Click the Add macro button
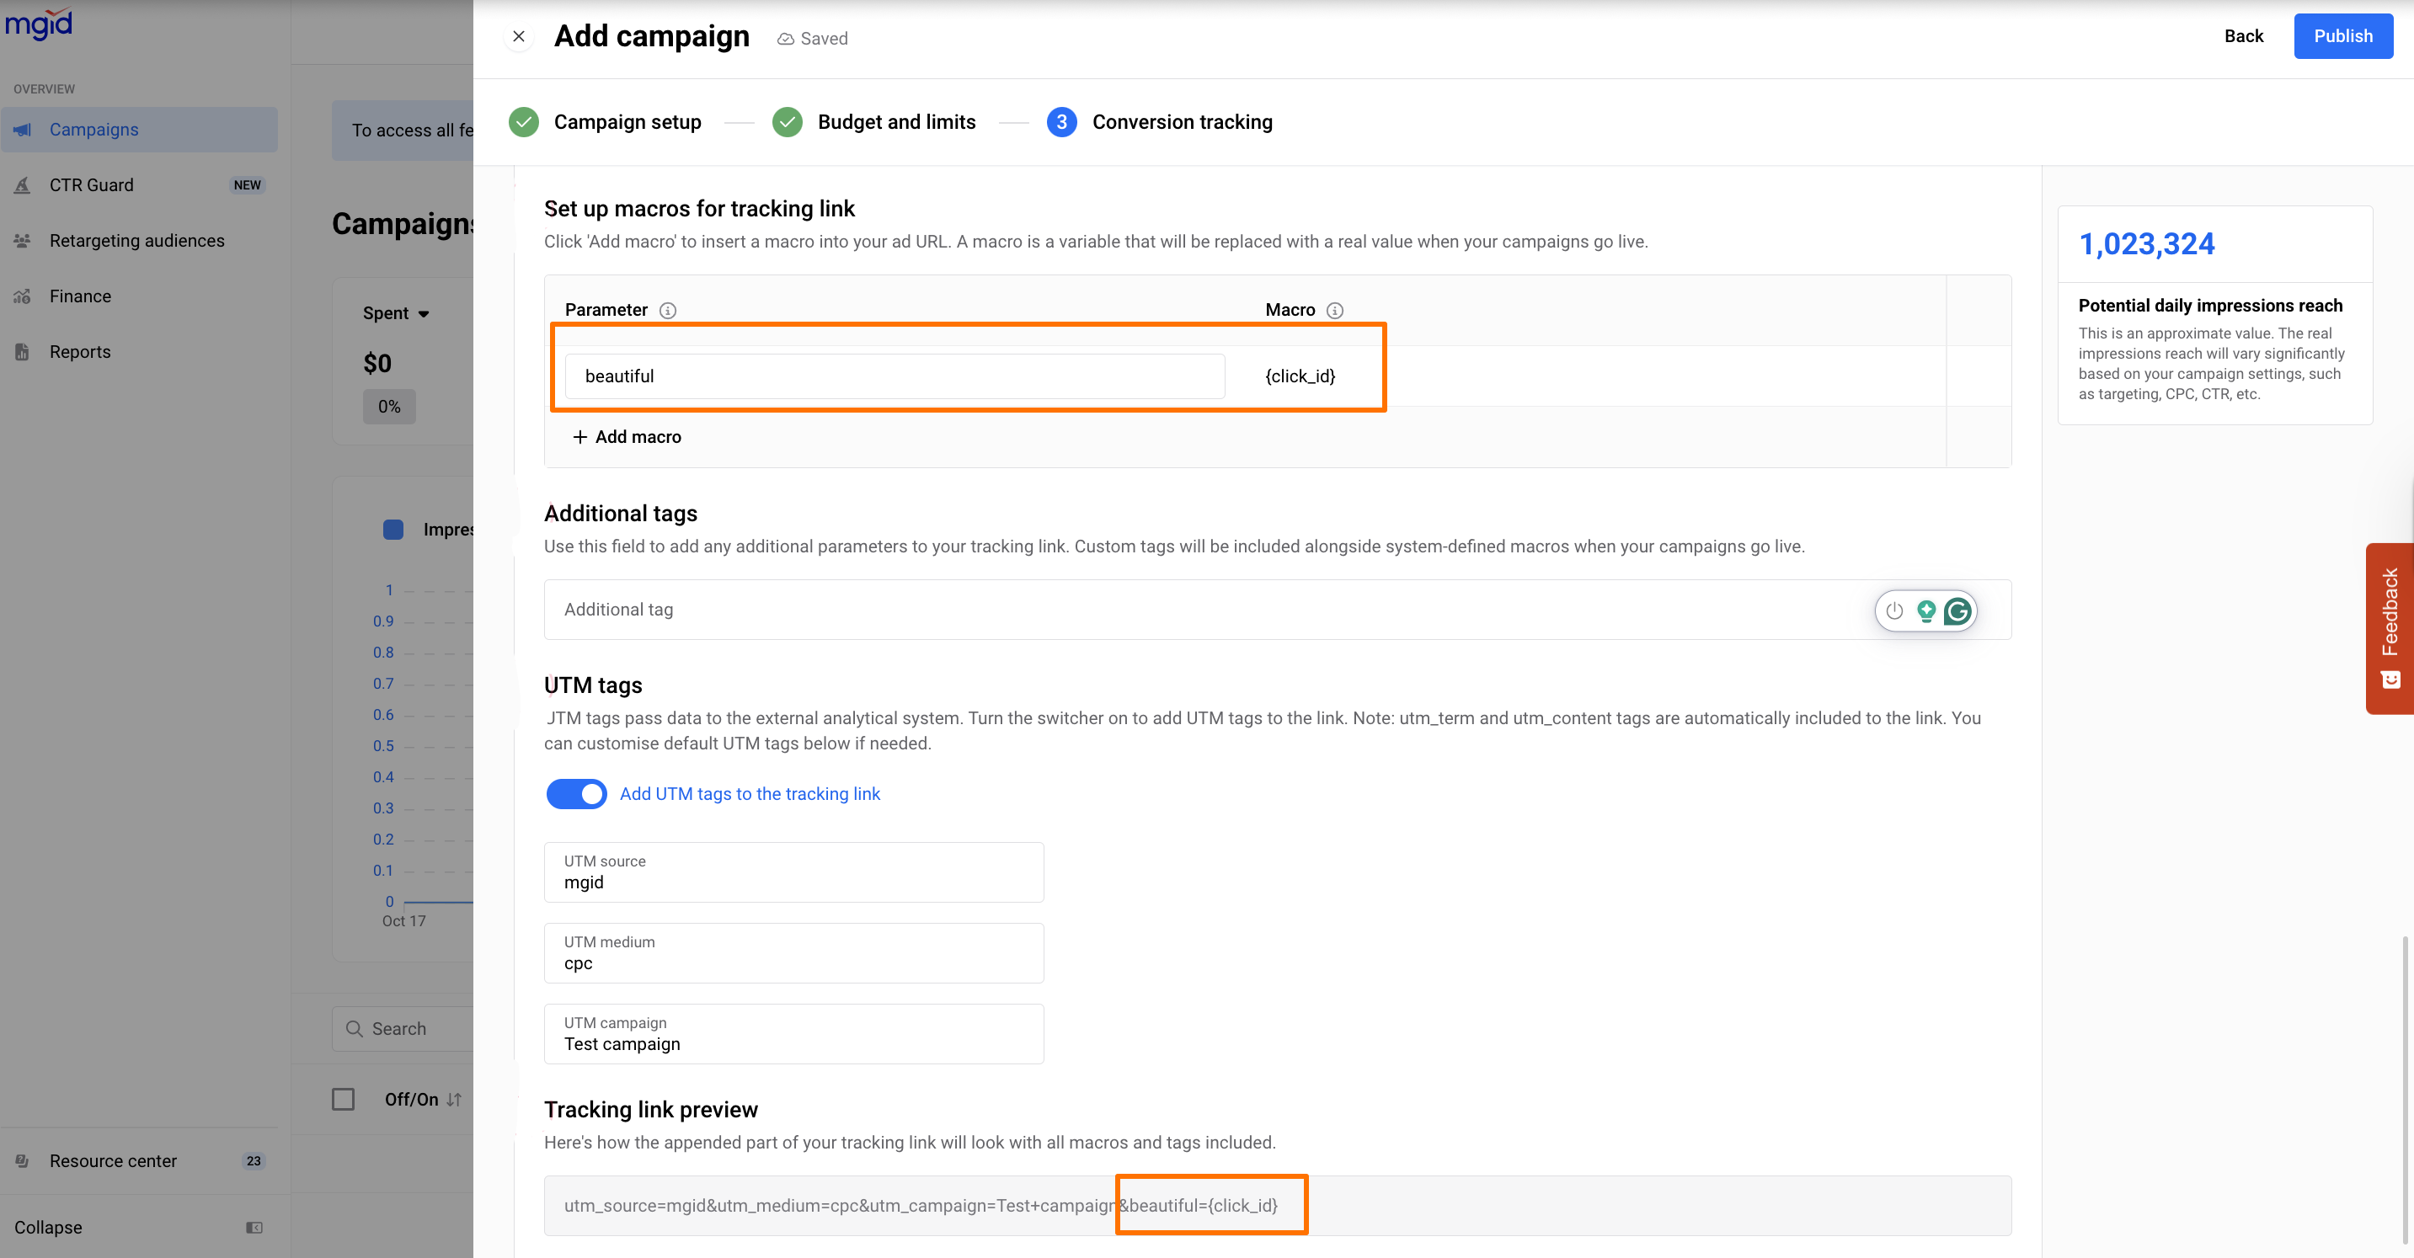This screenshot has width=2414, height=1258. 627,436
